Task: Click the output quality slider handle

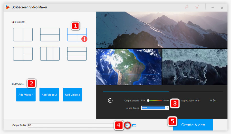Action: point(148,100)
